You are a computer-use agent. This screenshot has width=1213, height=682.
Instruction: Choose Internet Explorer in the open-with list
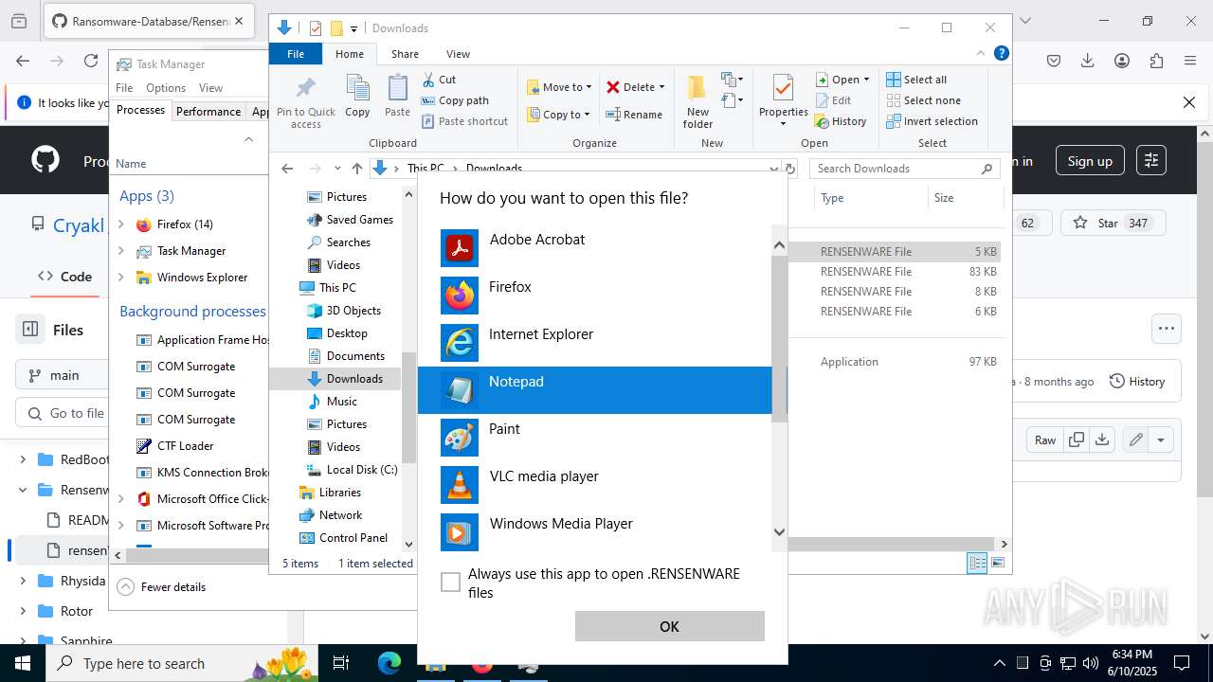click(595, 343)
